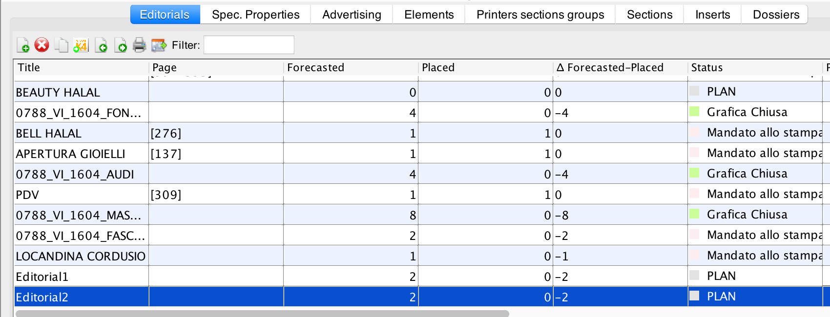Click the horizontal scrollbar under the table
The height and width of the screenshot is (317, 830).
[262, 314]
